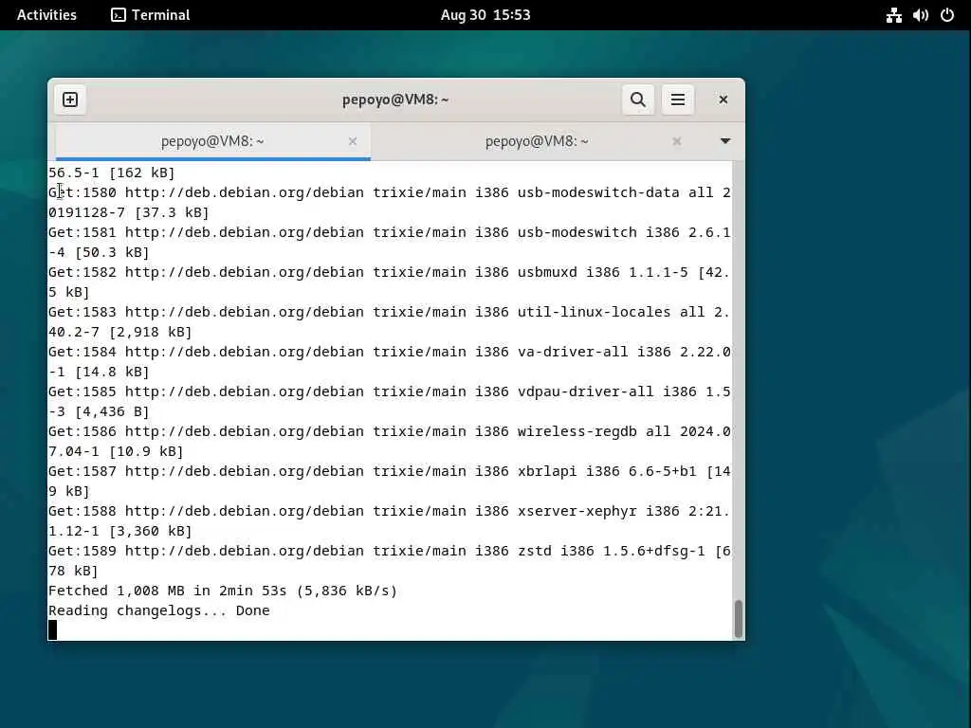Click the line 'Get:1581' usb-modeswitch
Image resolution: width=971 pixels, height=728 pixels.
tap(390, 232)
